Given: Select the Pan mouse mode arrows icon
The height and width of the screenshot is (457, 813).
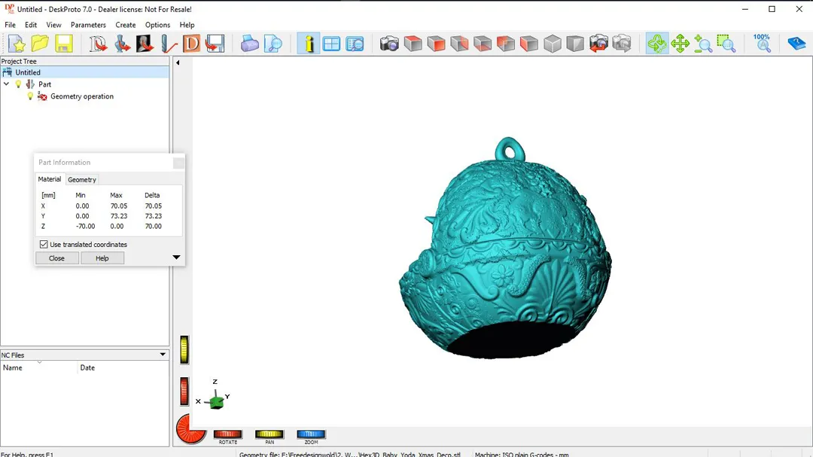Looking at the screenshot, I should (x=680, y=44).
